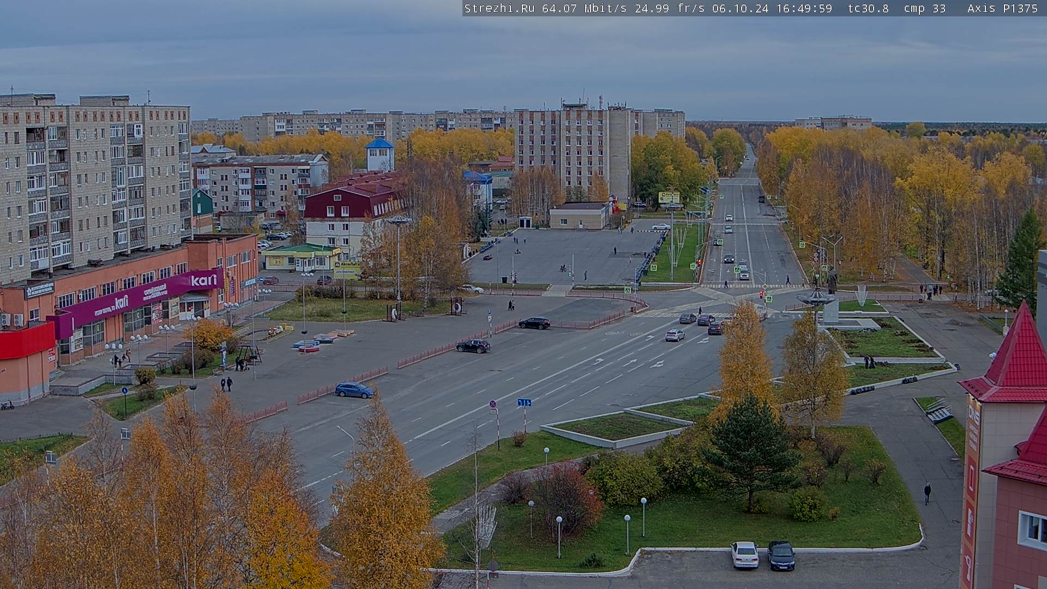Click the 16:49:59 time stamp

pos(804,8)
